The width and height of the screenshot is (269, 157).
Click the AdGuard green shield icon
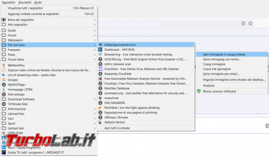(x=199, y=91)
